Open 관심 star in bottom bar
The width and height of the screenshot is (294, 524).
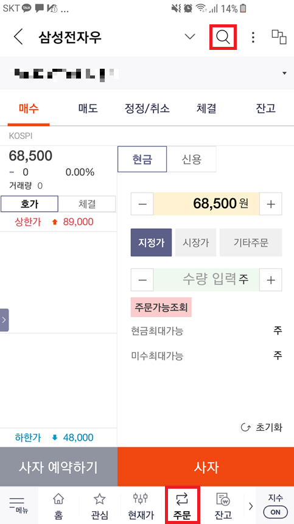tap(99, 505)
